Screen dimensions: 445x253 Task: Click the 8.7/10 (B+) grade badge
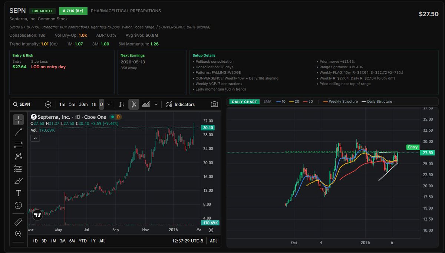point(73,11)
